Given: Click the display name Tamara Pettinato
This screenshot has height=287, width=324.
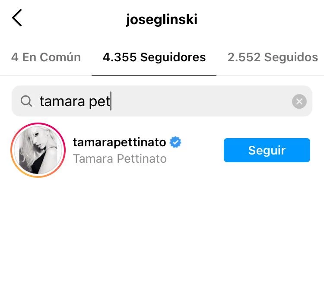Looking at the screenshot, I should pyautogui.click(x=120, y=159).
